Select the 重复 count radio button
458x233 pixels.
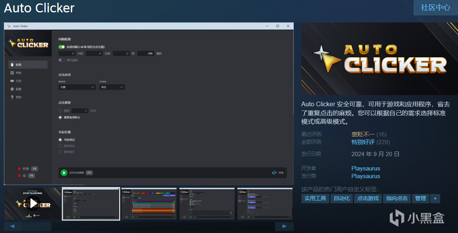(60, 111)
